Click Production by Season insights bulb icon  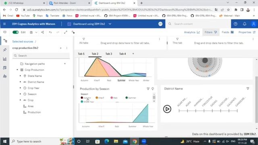[153, 89]
